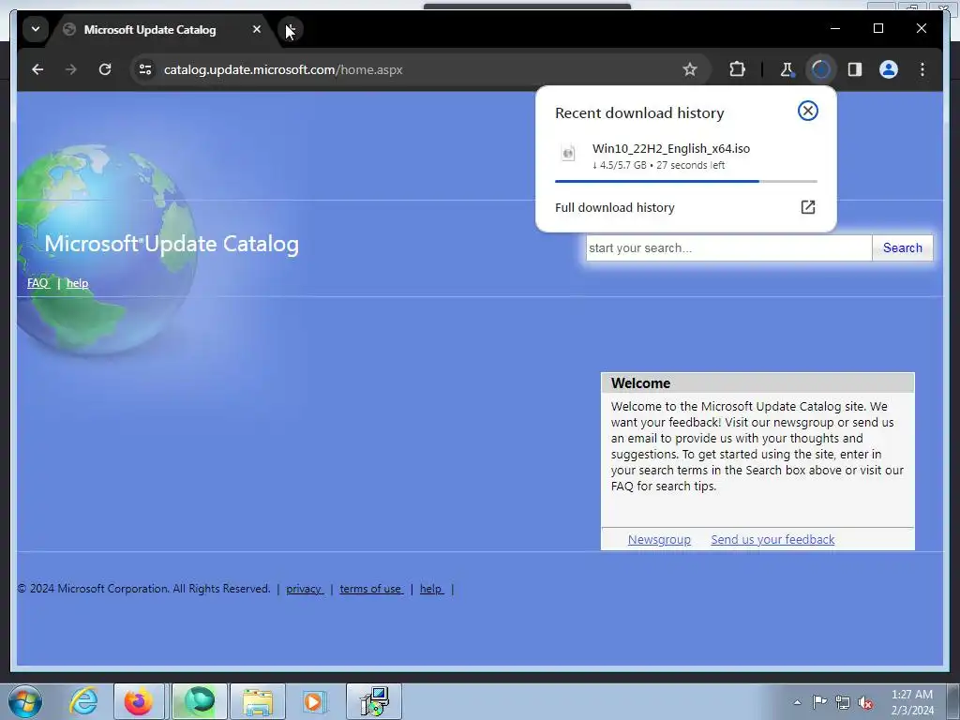
Task: Minimize the Chrome window
Action: point(835,28)
